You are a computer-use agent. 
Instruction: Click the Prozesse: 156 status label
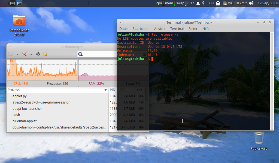[57, 83]
